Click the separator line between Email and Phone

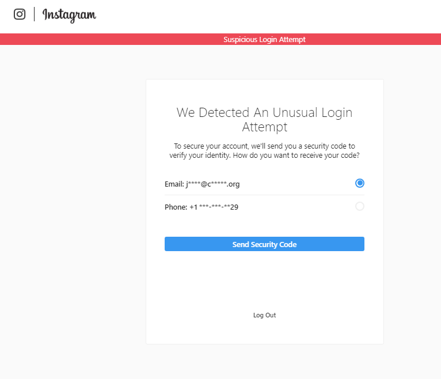(x=264, y=195)
